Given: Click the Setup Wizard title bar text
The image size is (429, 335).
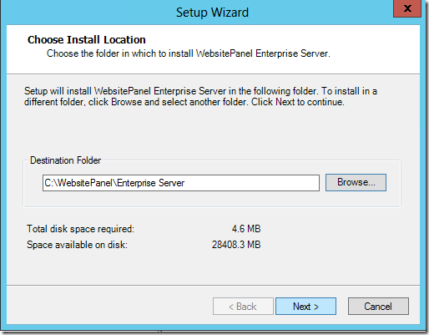Looking at the screenshot, I should (212, 13).
